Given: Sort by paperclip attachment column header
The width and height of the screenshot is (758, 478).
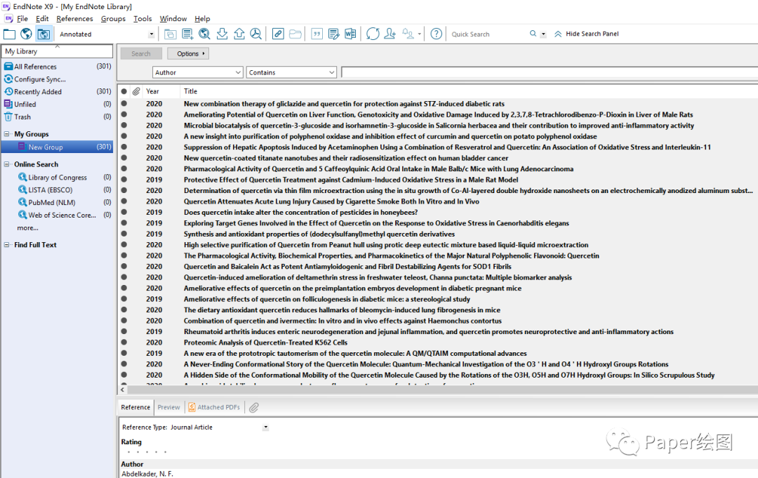Looking at the screenshot, I should click(x=136, y=91).
